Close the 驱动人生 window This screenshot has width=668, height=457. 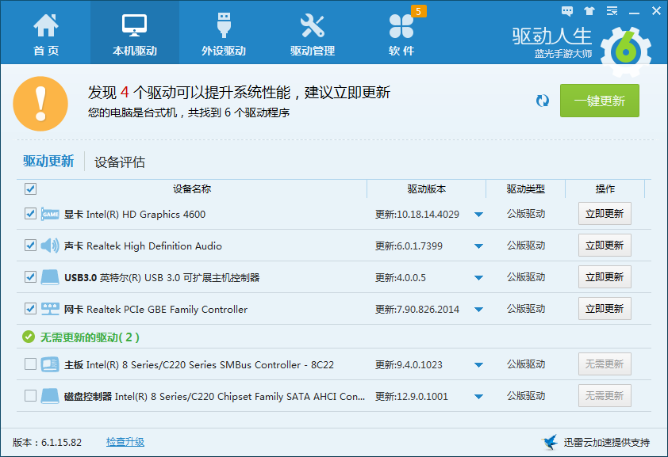click(657, 10)
